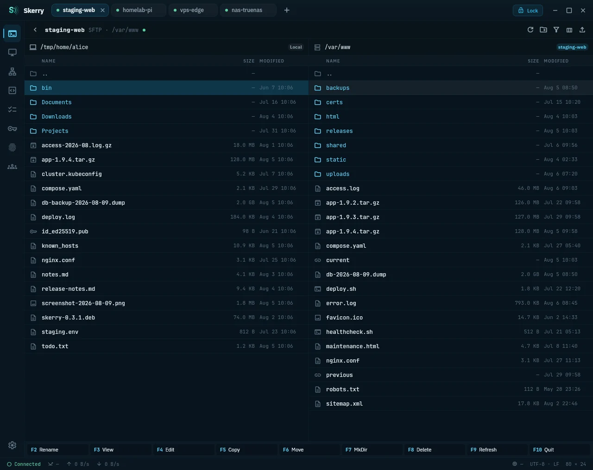Click the filter funnel icon
This screenshot has height=470, width=593.
click(x=556, y=30)
